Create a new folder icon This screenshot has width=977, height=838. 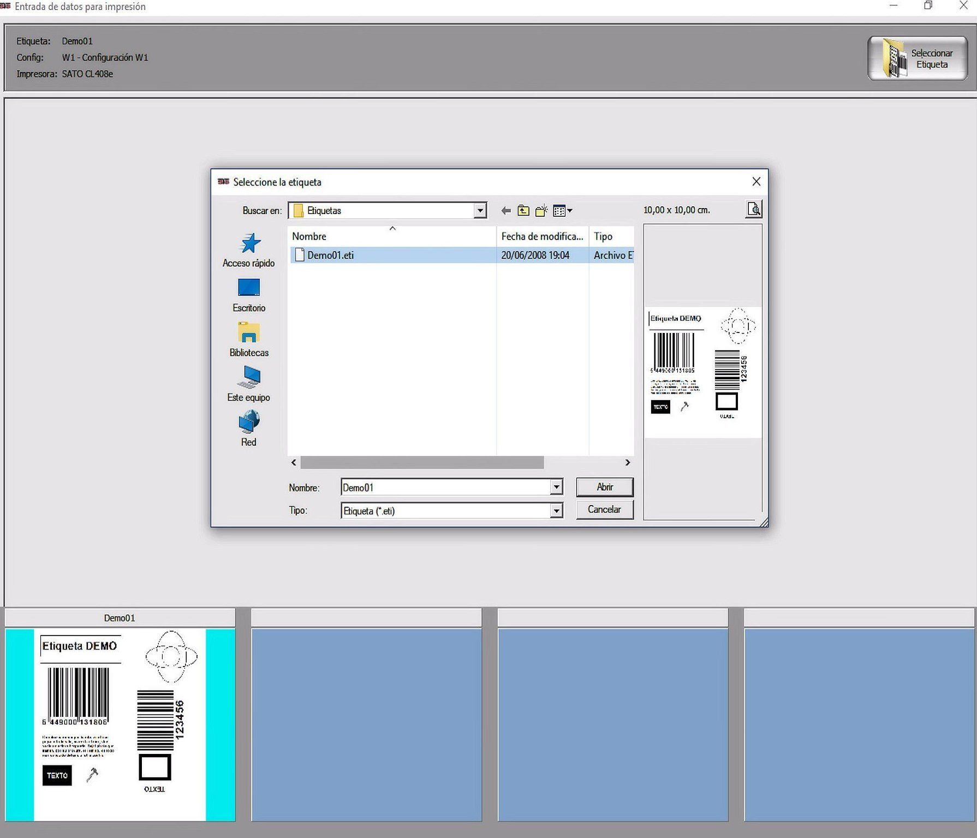(541, 211)
